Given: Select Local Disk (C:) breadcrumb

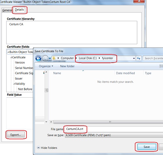Looking at the screenshot, I should pyautogui.click(x=88, y=58).
